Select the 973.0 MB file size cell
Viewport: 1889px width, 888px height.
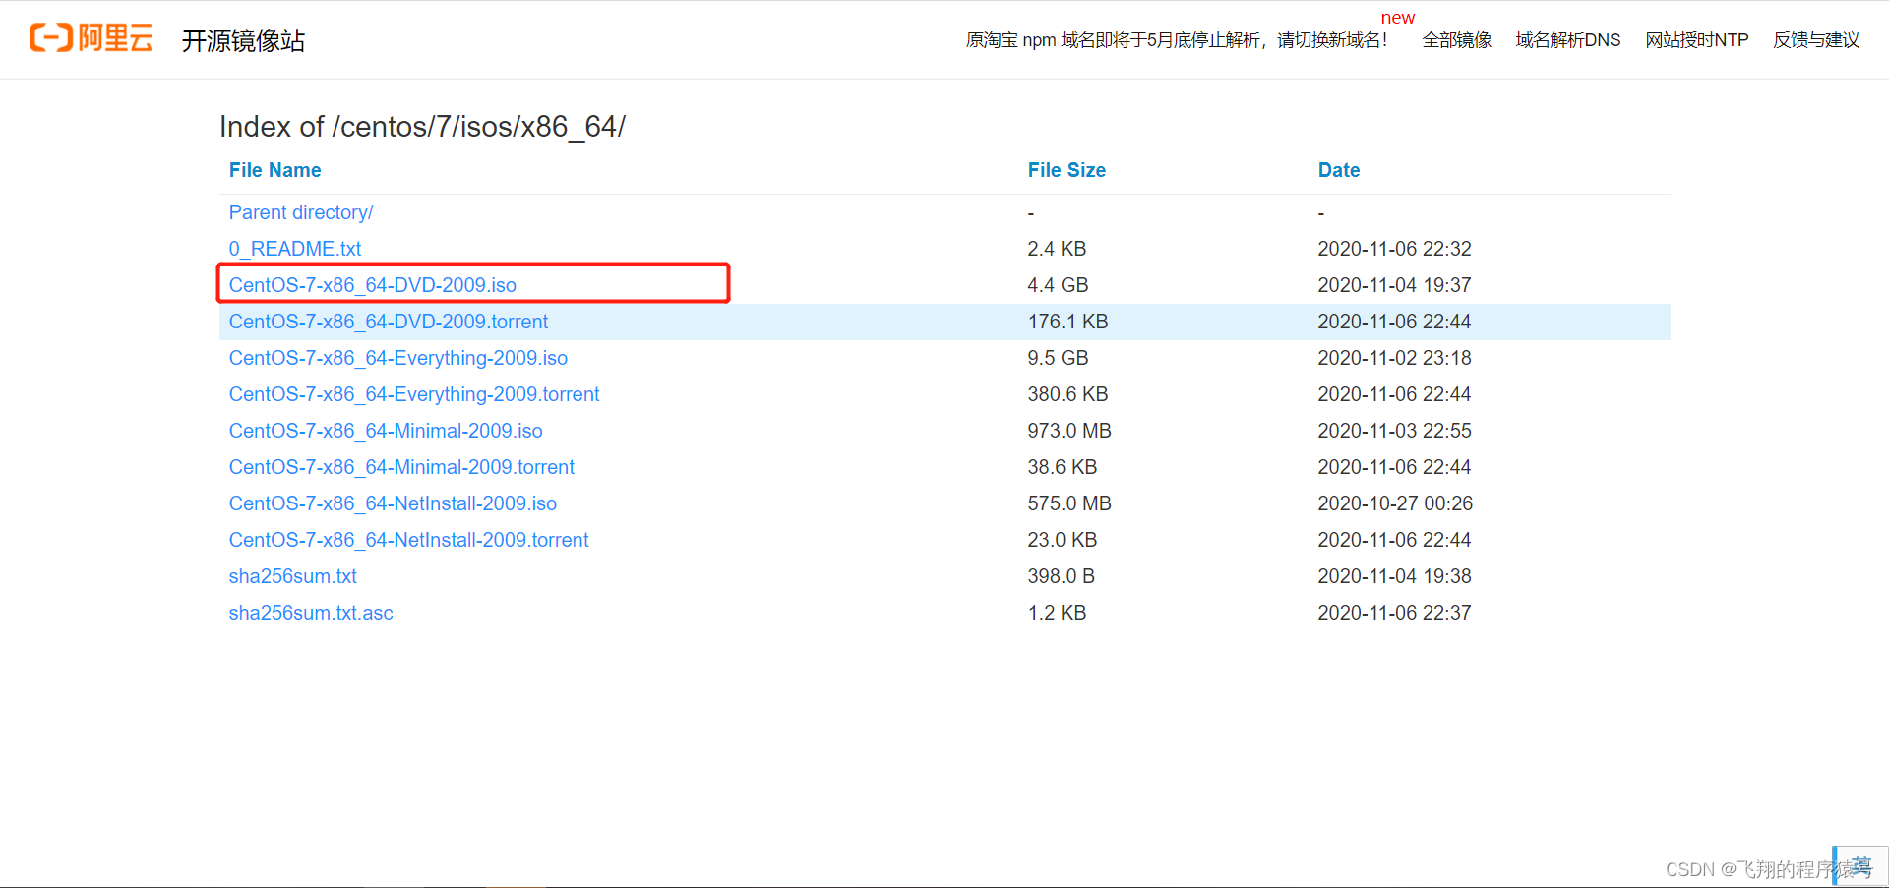1069,431
